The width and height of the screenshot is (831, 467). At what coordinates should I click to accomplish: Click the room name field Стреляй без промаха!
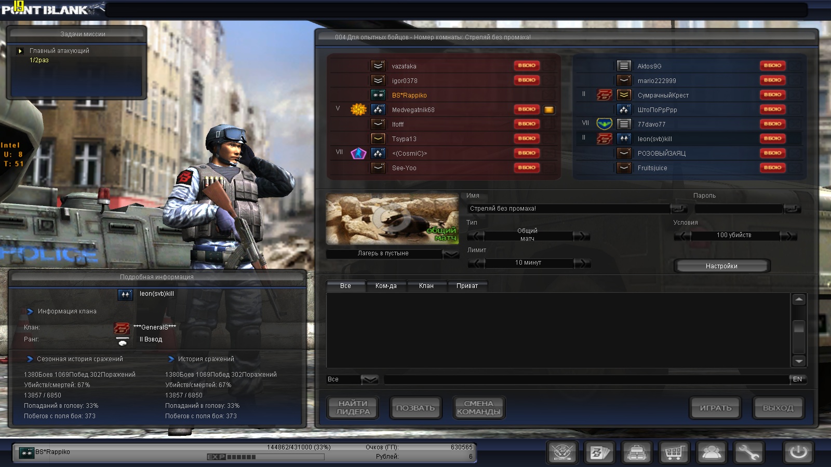coord(568,209)
